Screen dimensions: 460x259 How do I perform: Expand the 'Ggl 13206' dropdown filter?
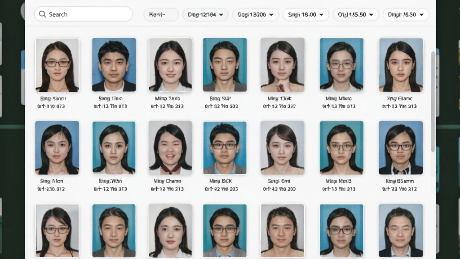256,14
